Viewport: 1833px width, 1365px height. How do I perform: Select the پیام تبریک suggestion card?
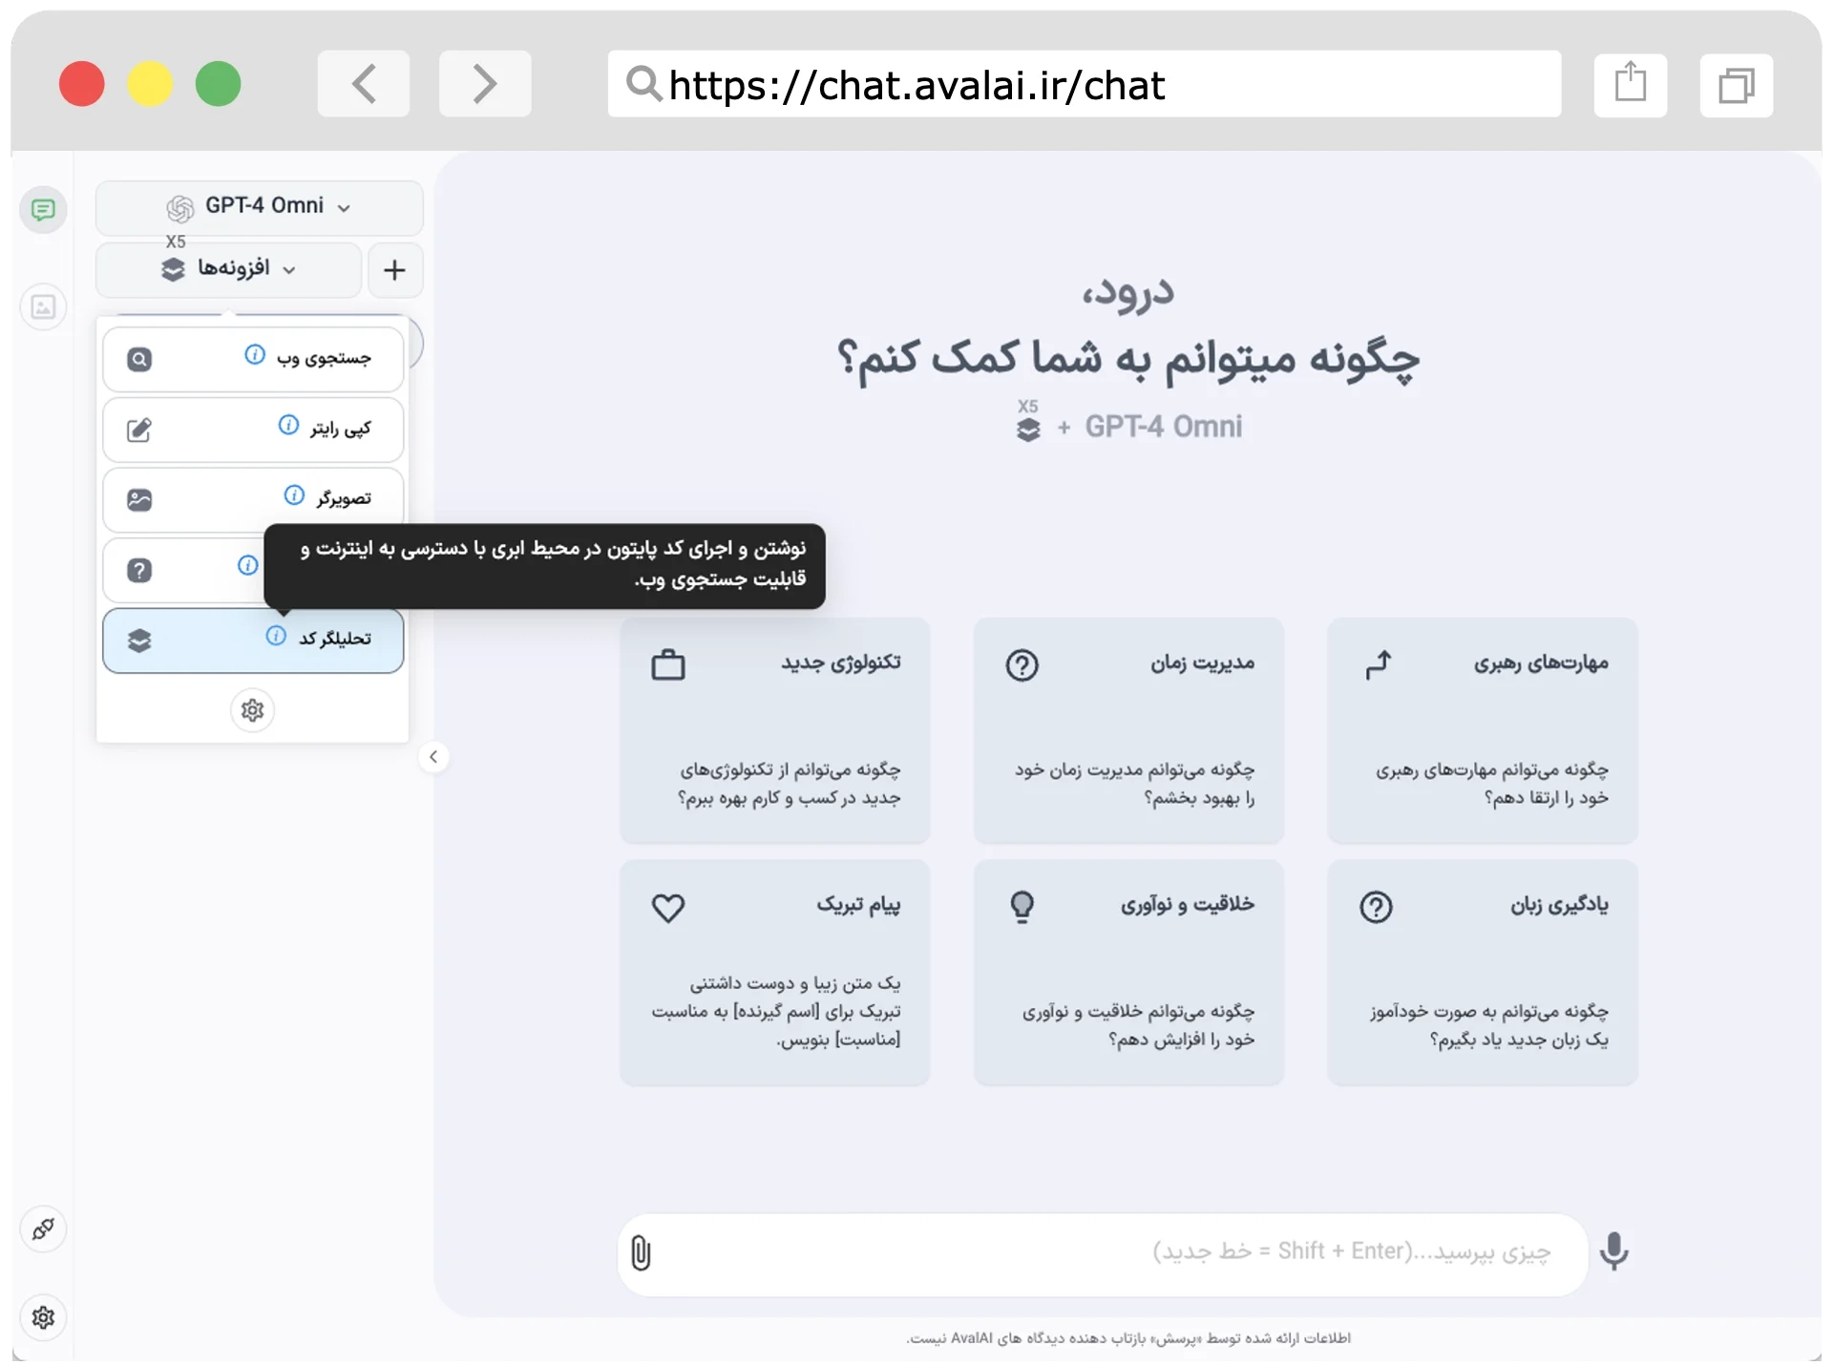tap(774, 973)
